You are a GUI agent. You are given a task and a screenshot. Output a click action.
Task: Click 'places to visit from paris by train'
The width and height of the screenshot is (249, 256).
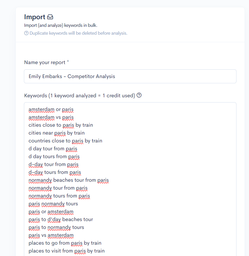(66, 251)
